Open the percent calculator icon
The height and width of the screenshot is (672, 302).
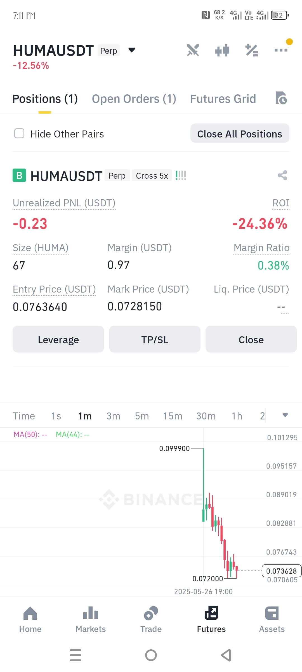252,50
